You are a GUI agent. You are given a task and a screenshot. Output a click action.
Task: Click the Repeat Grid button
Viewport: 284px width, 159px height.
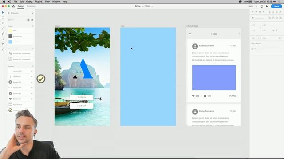click(x=258, y=18)
